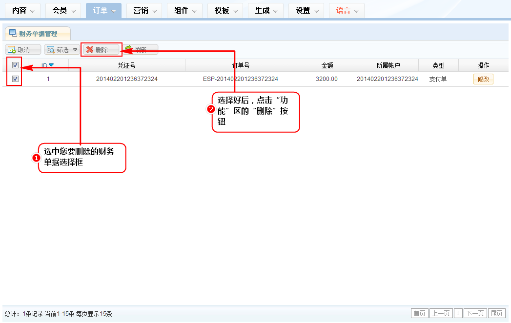Click the 刷新 (Refresh) toolbar button

point(140,50)
